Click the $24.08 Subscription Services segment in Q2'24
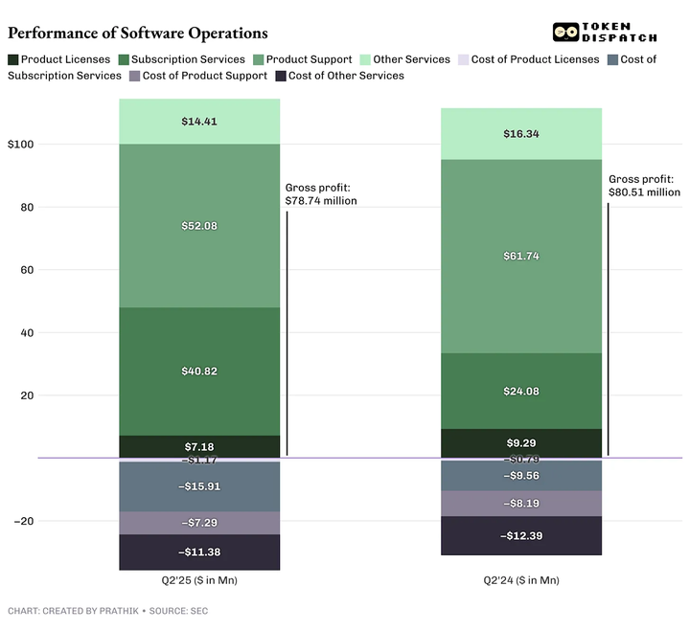690x631 pixels. coord(521,391)
